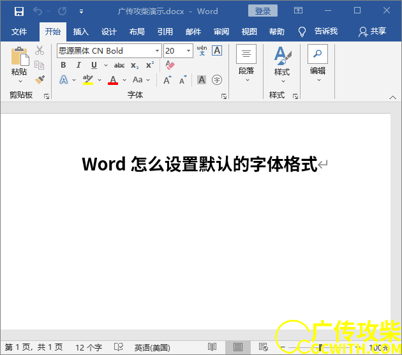Click page count 第 1 页, 共 1 页
The image size is (402, 355).
(34, 347)
